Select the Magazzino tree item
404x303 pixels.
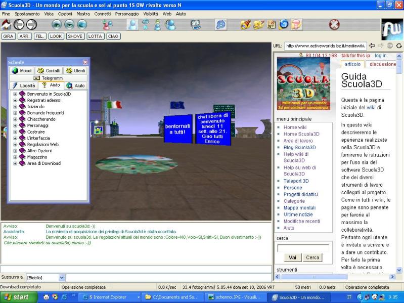[x=37, y=157]
